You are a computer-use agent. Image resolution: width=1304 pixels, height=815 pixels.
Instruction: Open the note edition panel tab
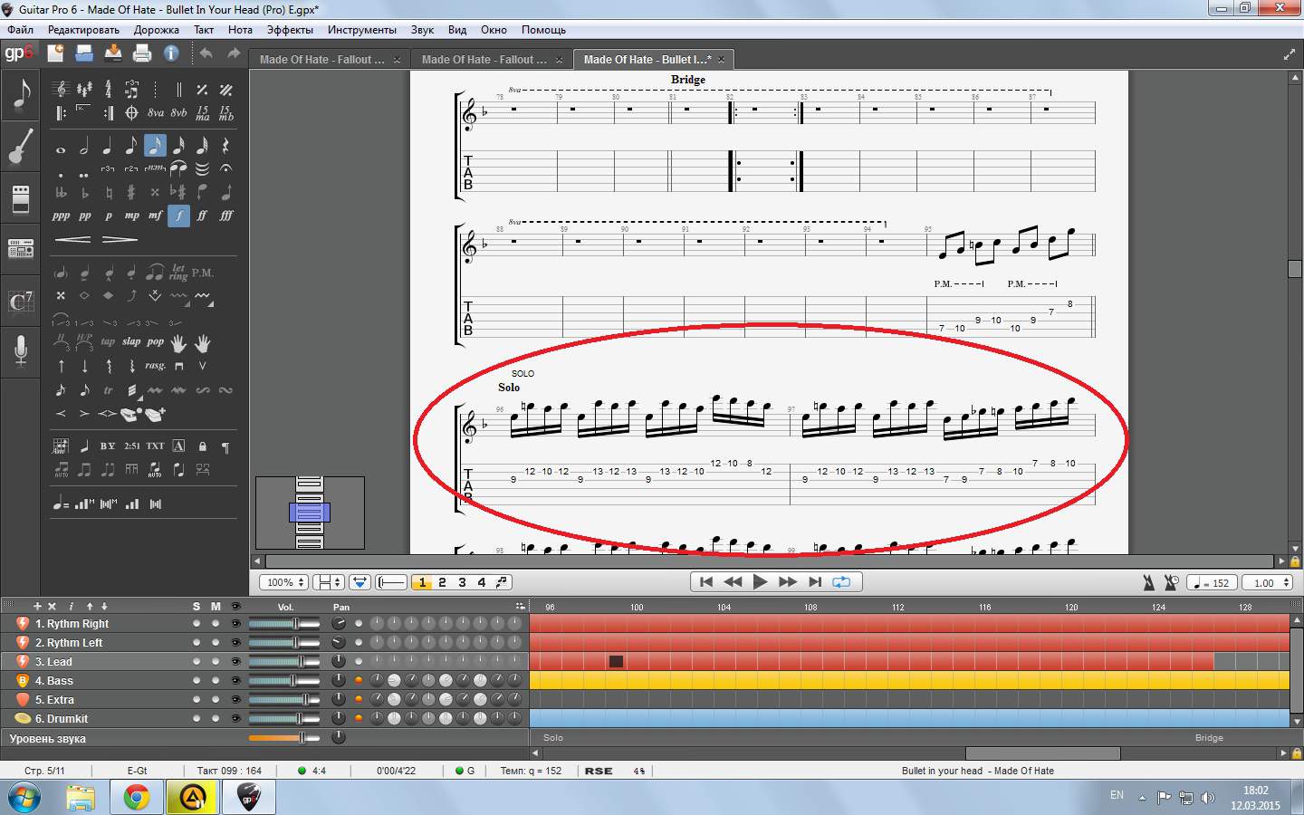[x=21, y=96]
